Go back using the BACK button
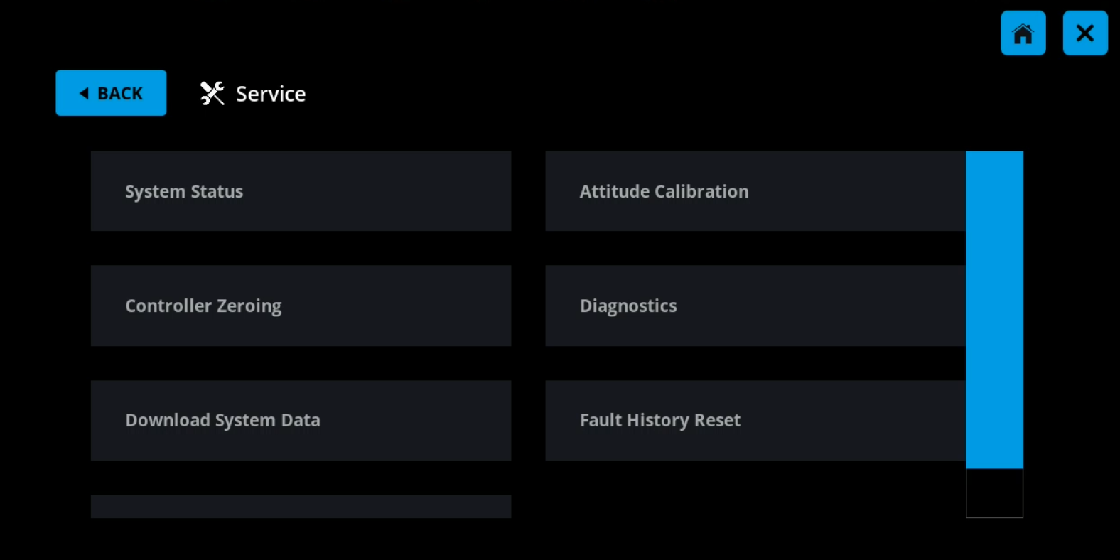The image size is (1120, 560). [111, 92]
